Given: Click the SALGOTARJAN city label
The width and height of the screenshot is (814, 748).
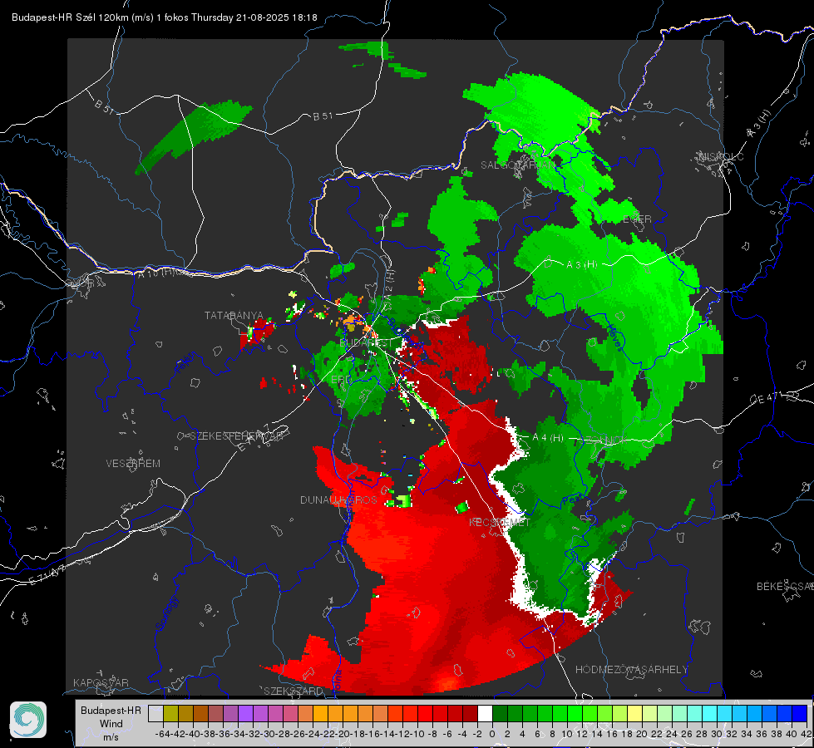Looking at the screenshot, I should (x=517, y=165).
